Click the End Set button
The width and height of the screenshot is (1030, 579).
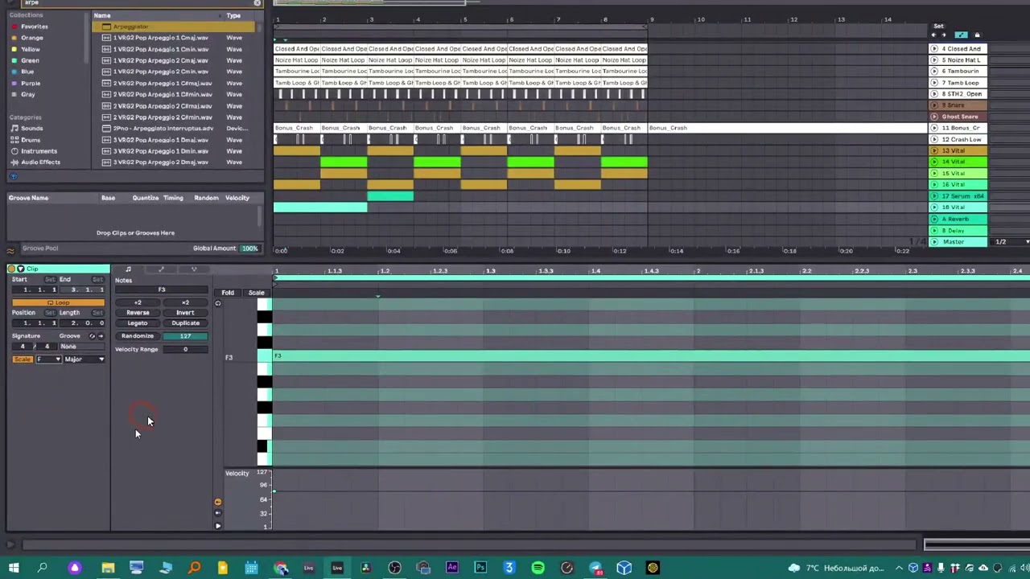pos(97,280)
